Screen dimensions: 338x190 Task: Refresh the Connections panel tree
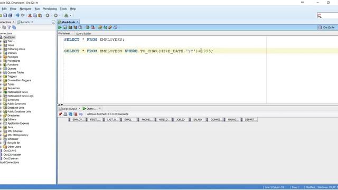(4, 27)
